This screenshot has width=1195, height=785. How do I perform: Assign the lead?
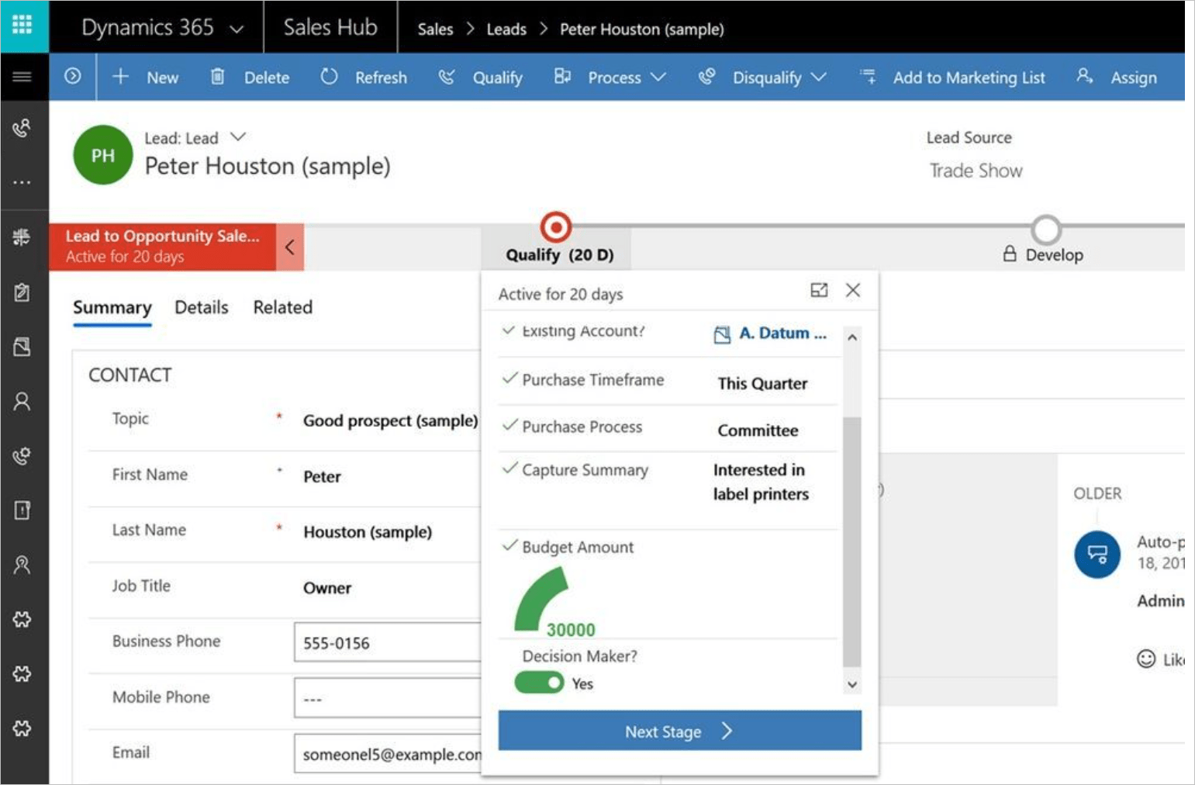pyautogui.click(x=1117, y=77)
